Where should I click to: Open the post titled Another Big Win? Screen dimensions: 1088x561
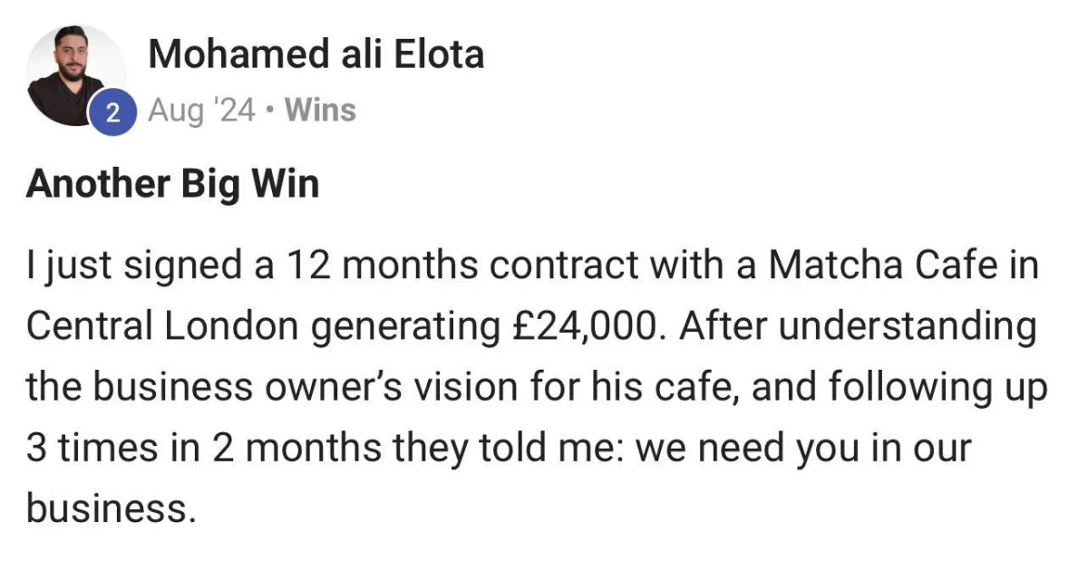(173, 185)
